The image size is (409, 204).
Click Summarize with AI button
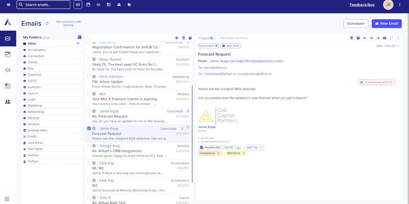point(376,82)
